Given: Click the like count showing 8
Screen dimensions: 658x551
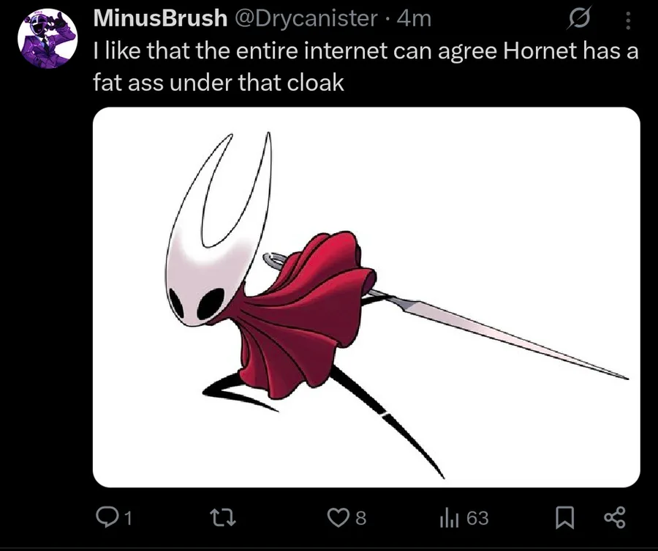Looking at the screenshot, I should (361, 518).
